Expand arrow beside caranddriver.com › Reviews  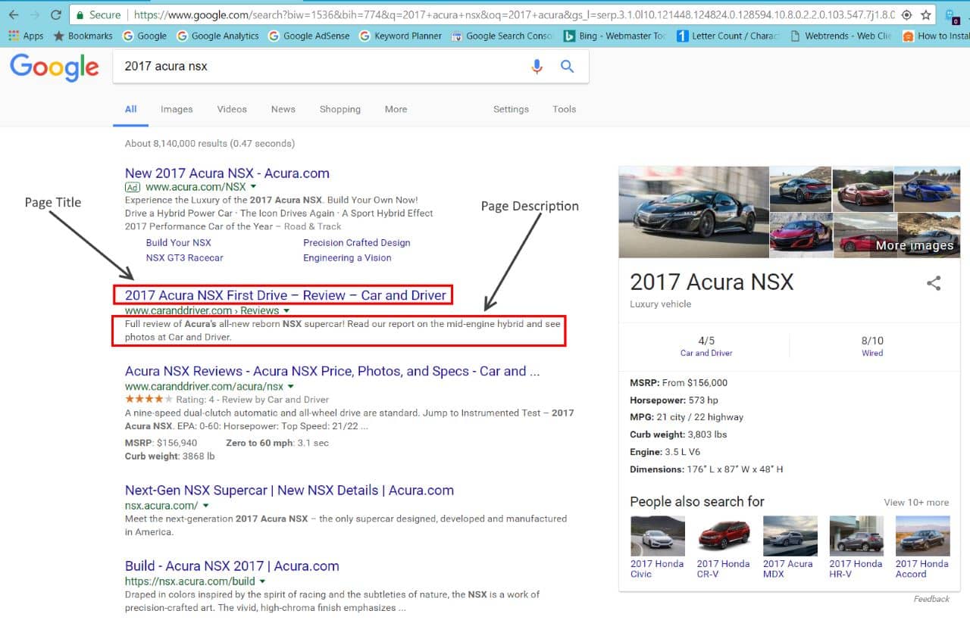click(286, 310)
